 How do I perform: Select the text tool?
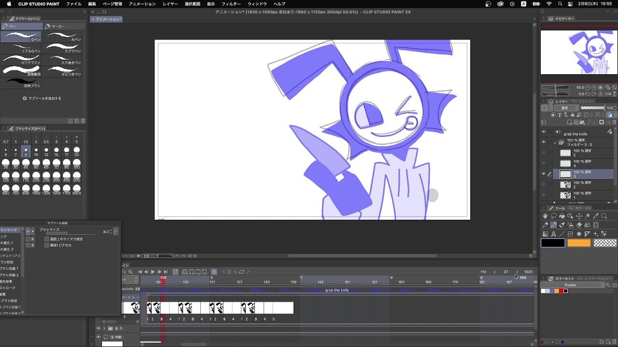tap(554, 234)
